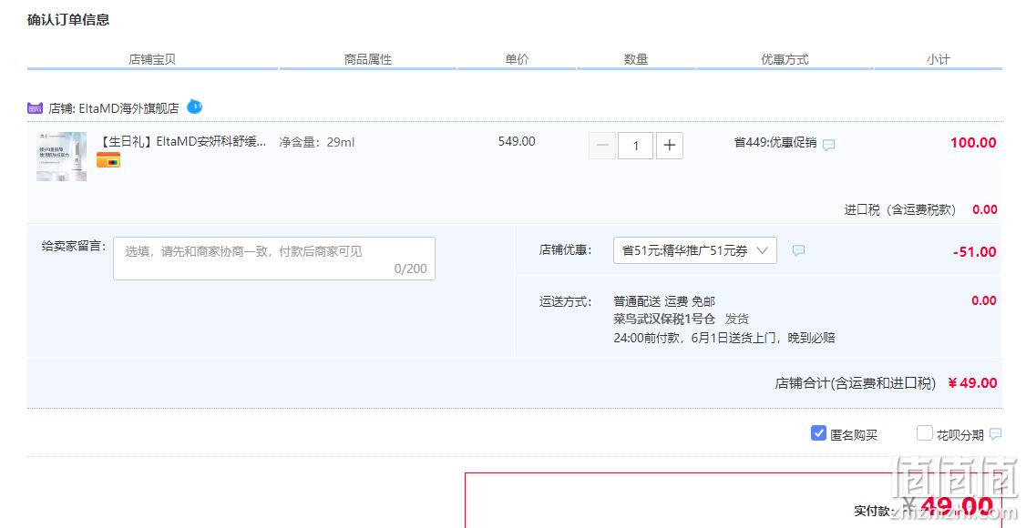Image resolution: width=1026 pixels, height=528 pixels.
Task: Click the 数量 column header
Action: (x=635, y=59)
